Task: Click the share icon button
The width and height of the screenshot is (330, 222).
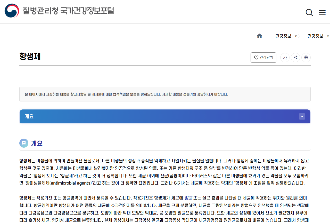Action: tap(295, 58)
